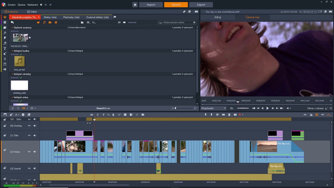Open the fx effects category in sidebar

click(5, 33)
